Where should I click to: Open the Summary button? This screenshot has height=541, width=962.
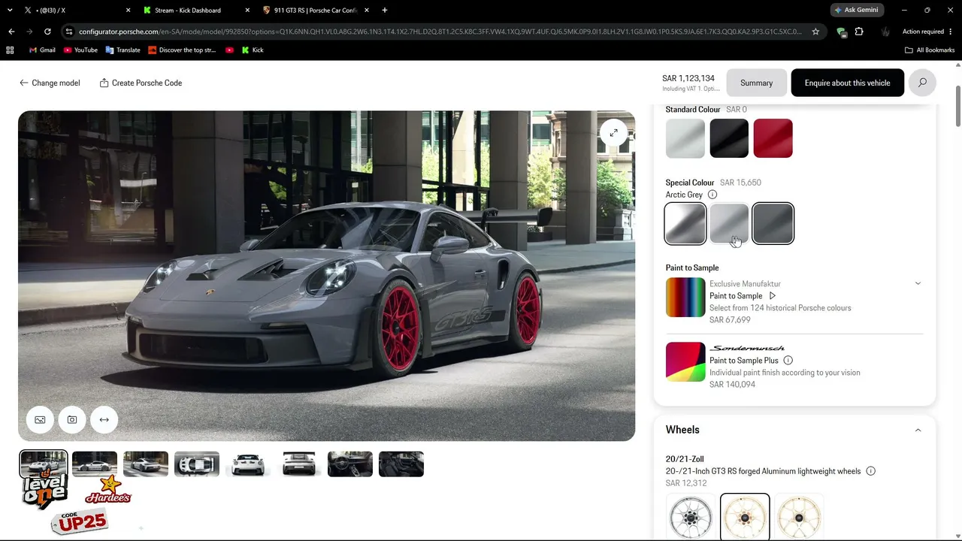pos(756,83)
